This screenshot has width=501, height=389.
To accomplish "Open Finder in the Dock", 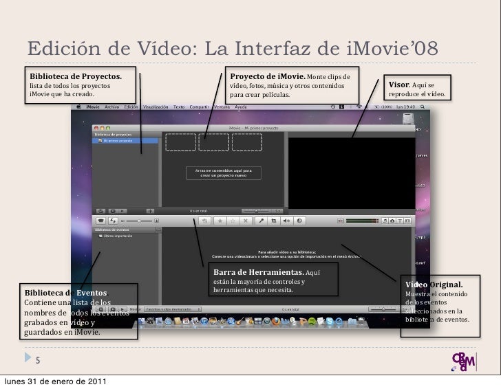I will (142, 322).
